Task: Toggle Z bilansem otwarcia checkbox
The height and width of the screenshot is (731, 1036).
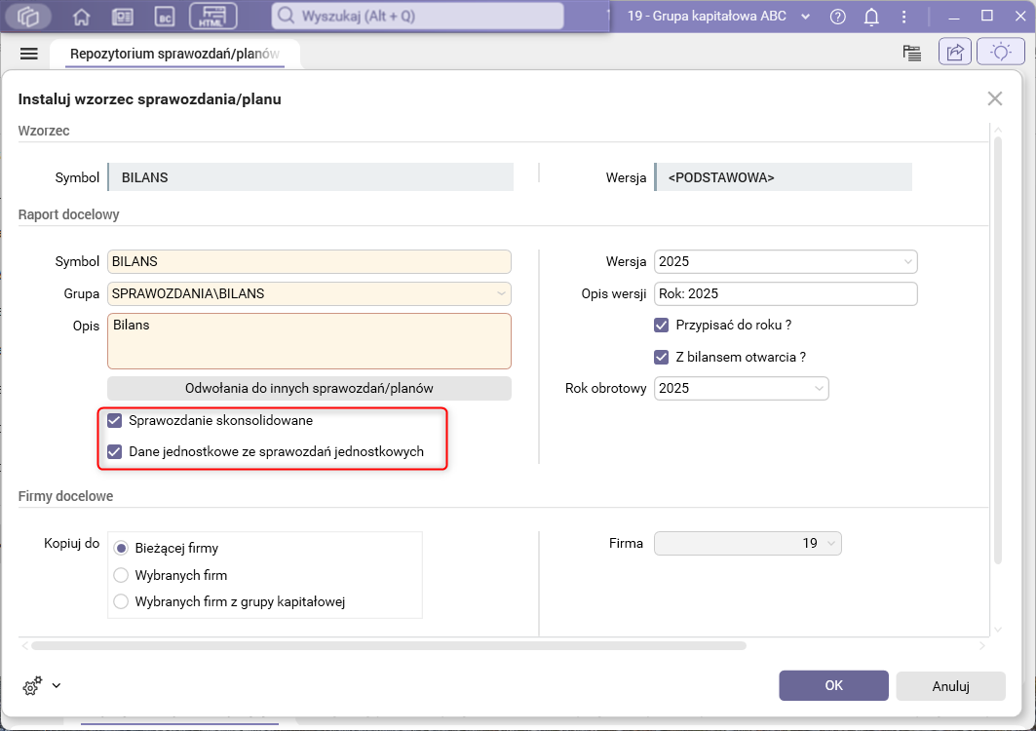Action: [x=661, y=357]
